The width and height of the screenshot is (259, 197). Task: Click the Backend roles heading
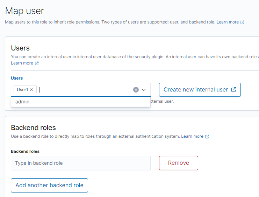pyautogui.click(x=33, y=128)
